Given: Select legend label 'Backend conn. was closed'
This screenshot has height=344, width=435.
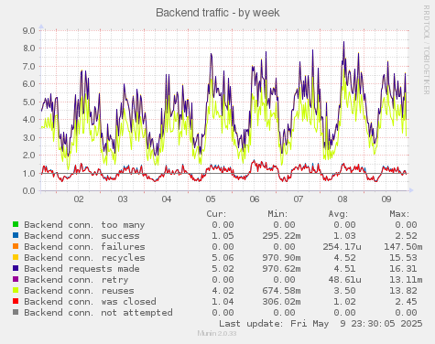Looking at the screenshot, I should [x=90, y=302].
